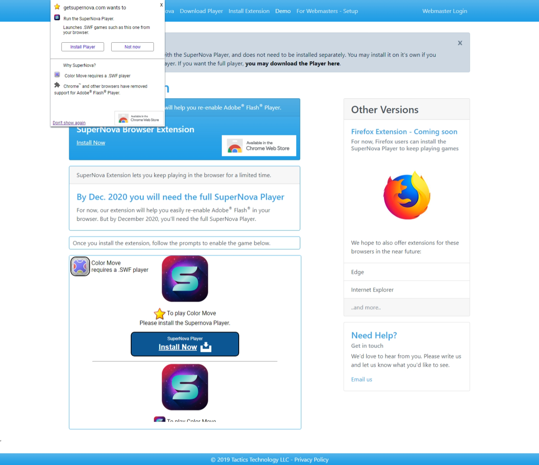Click the heading 'By Dec. 2020 you will need the full SuperNova Player'
Screen dimensions: 539x465
(180, 197)
